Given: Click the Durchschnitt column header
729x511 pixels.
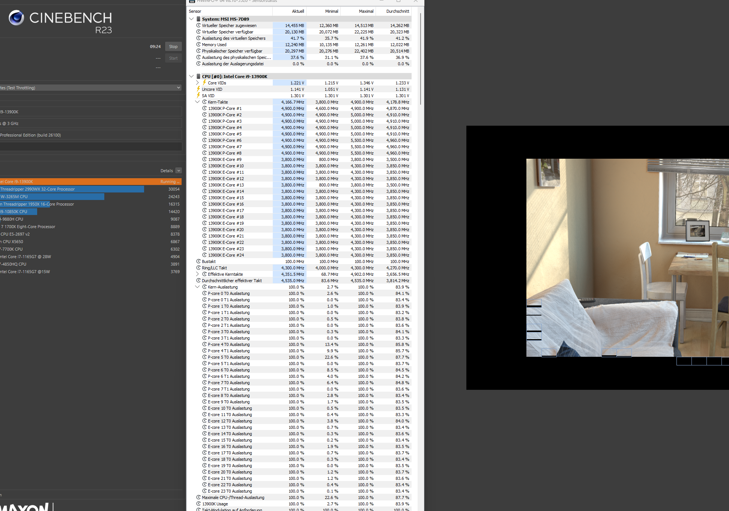Looking at the screenshot, I should [x=397, y=11].
